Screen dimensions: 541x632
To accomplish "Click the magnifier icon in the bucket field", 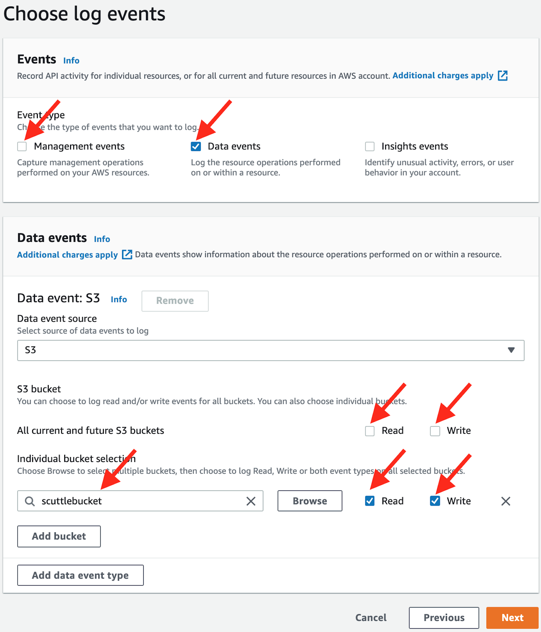I will click(x=30, y=501).
